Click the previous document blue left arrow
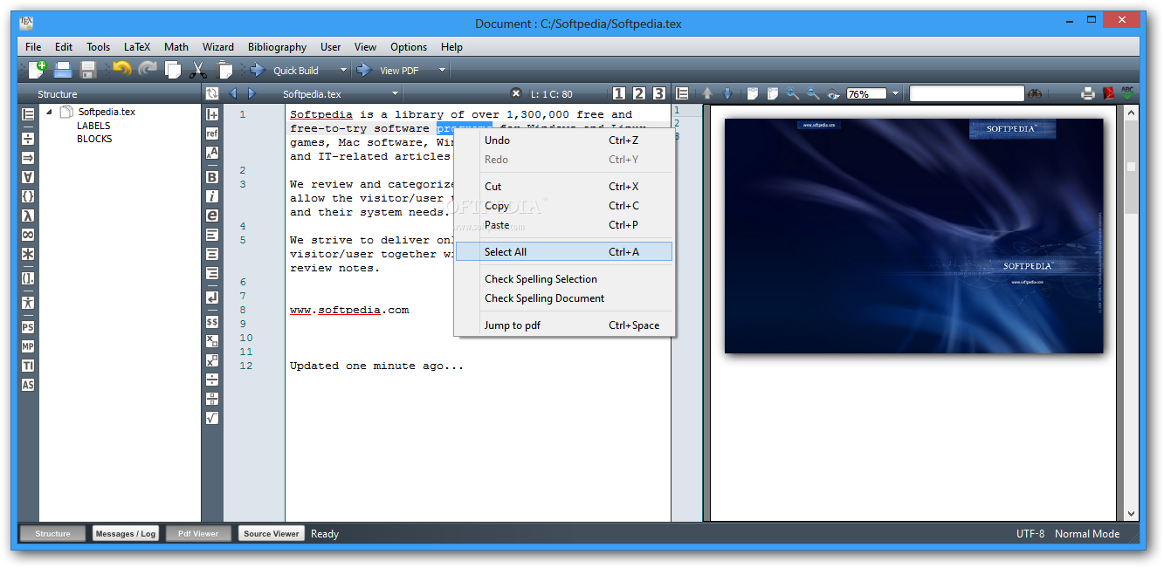 point(232,93)
